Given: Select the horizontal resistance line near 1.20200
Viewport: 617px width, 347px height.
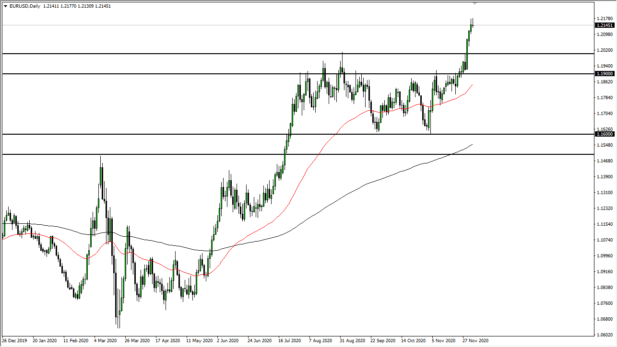Looking at the screenshot, I should tap(288, 54).
